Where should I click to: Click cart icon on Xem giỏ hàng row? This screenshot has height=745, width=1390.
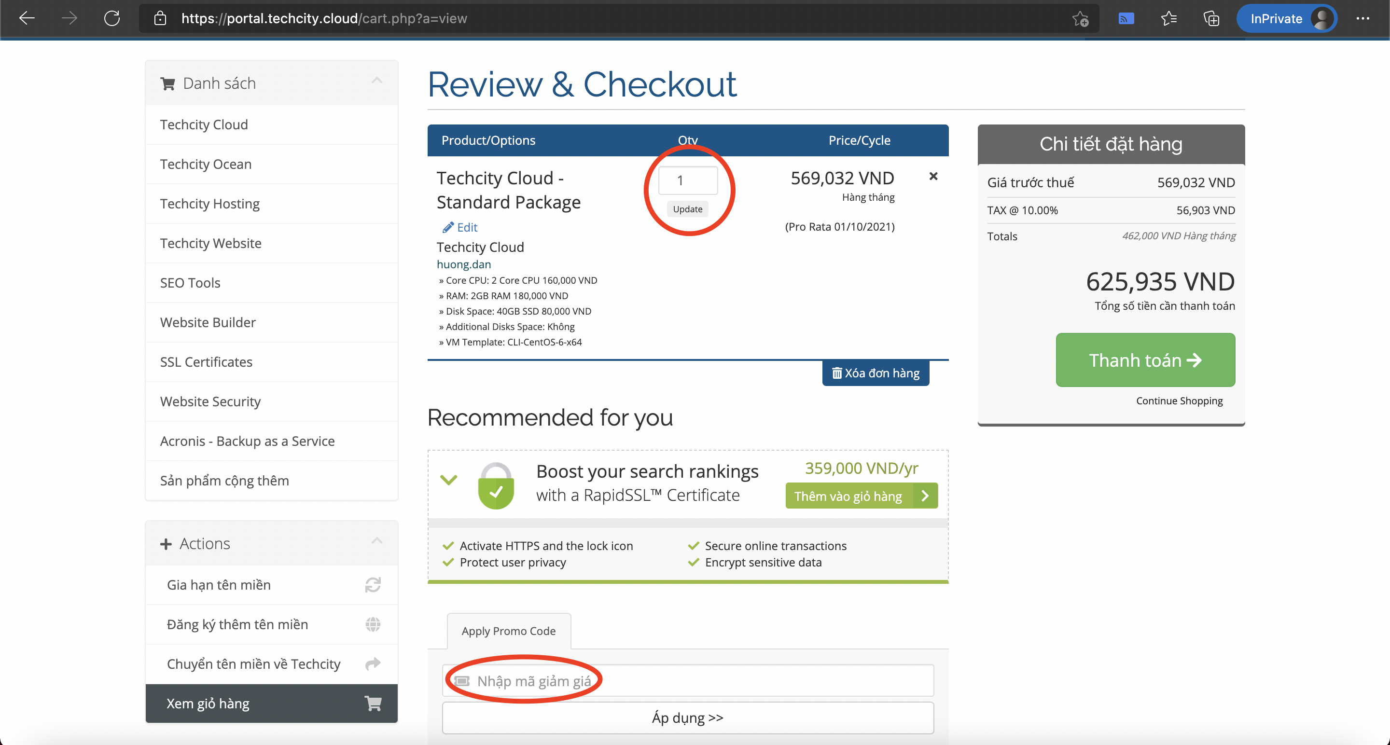click(x=373, y=704)
